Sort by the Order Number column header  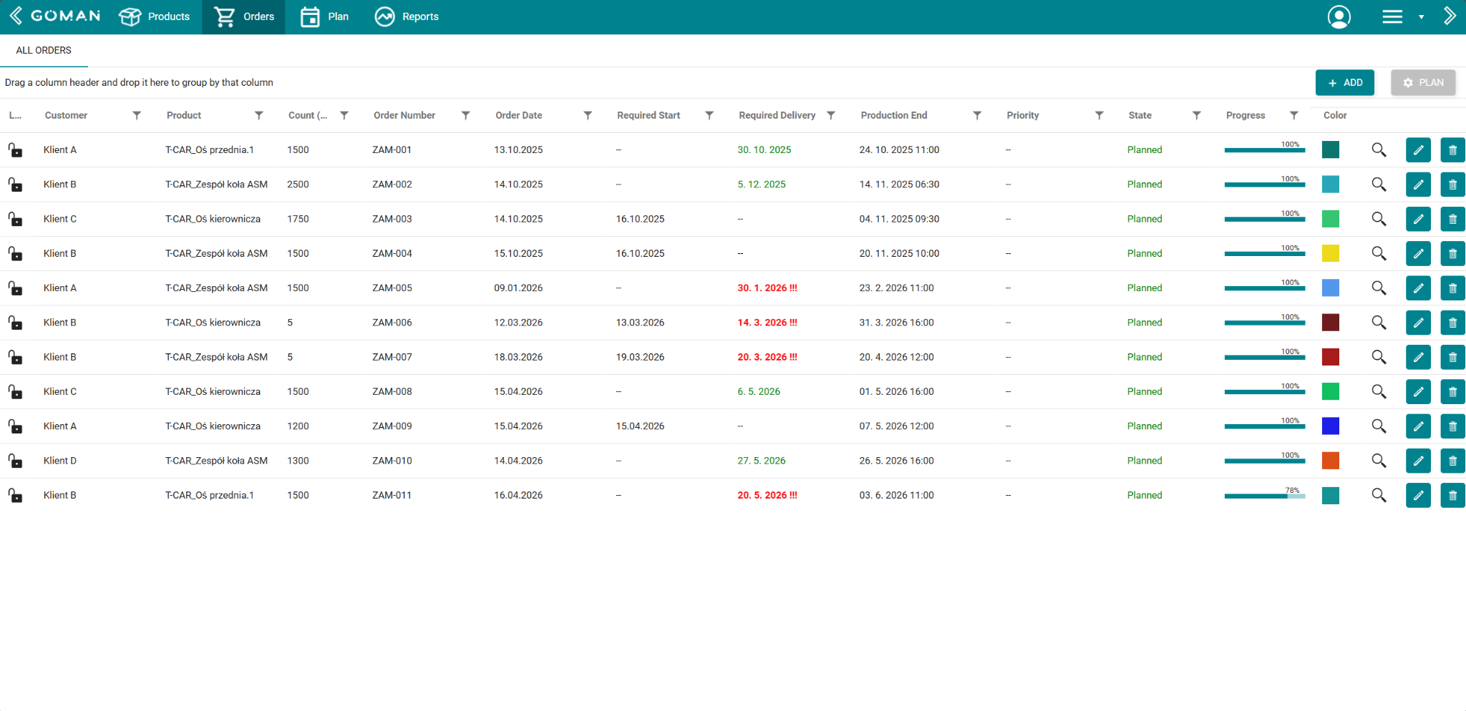(404, 115)
